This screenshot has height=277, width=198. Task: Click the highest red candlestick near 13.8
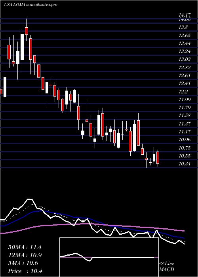click(27, 31)
